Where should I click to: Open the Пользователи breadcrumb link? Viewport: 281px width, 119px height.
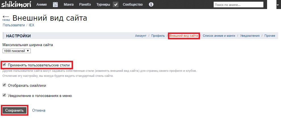click(14, 25)
